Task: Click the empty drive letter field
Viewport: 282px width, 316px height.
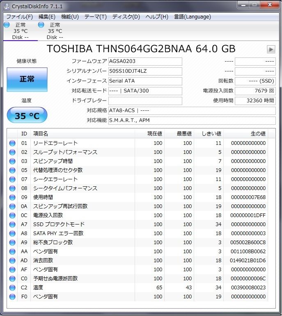Action: (145, 101)
